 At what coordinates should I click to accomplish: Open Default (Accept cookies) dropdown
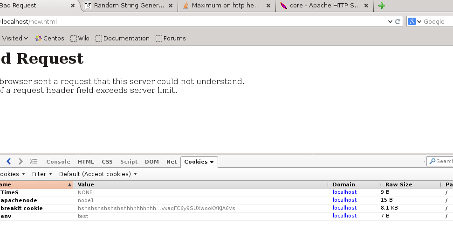[x=98, y=174]
